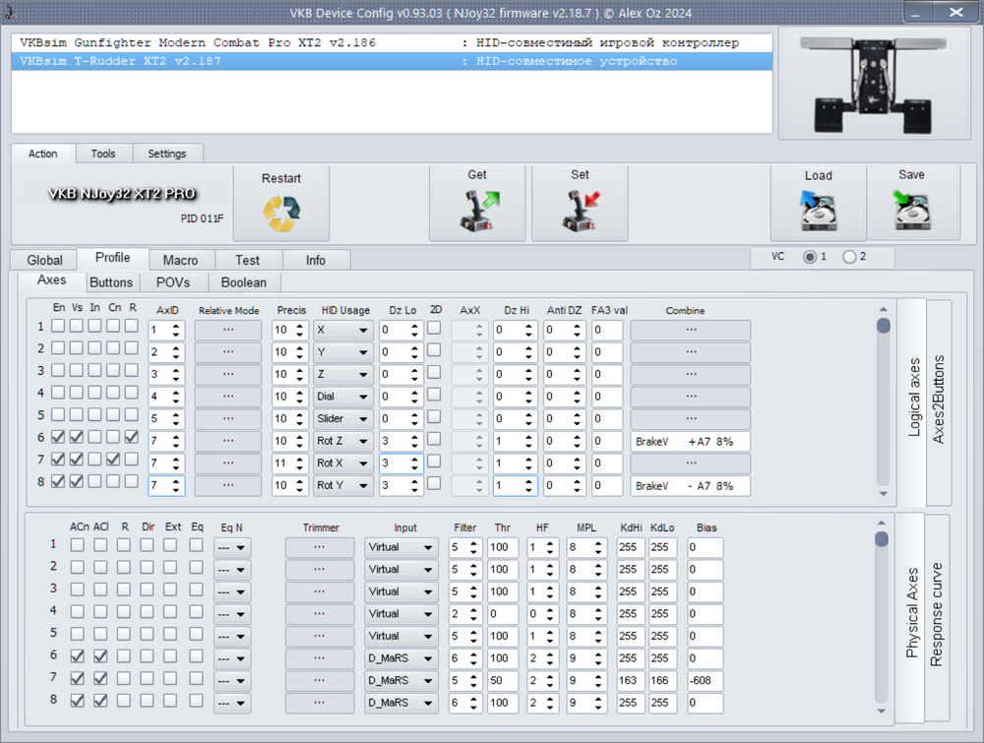Click the application icon in title bar
Screen dimensions: 984x743
(10, 11)
